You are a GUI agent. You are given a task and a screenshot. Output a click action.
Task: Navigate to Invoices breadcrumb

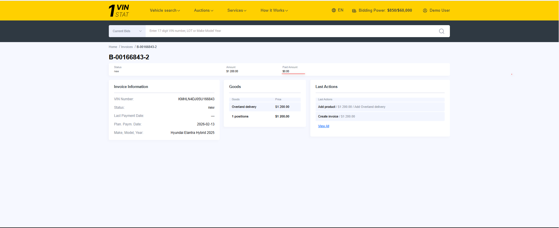[127, 47]
